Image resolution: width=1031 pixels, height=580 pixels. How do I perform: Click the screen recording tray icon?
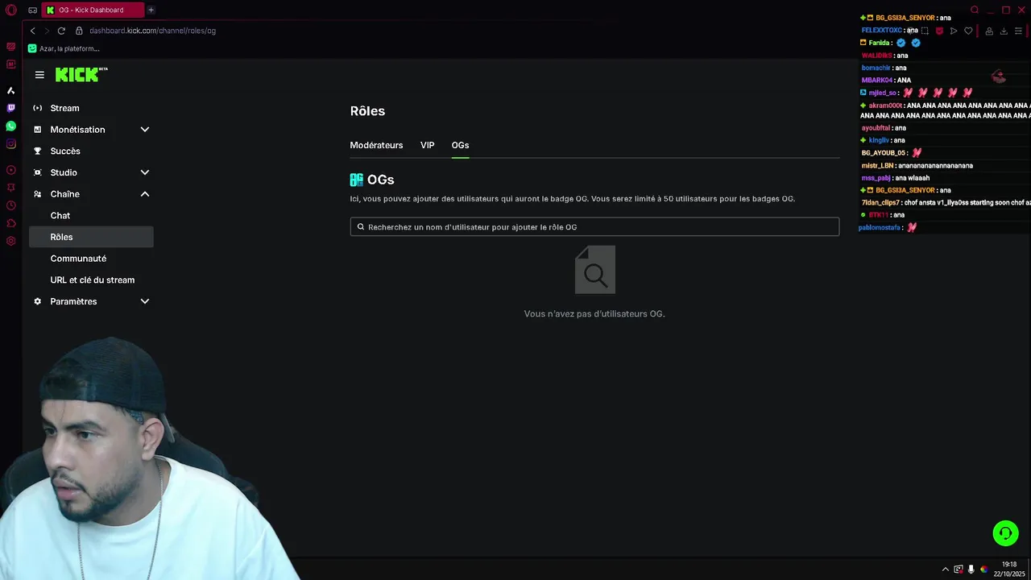pos(959,569)
